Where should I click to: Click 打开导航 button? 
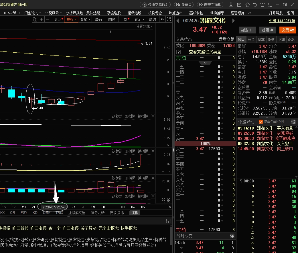(x=276, y=13)
